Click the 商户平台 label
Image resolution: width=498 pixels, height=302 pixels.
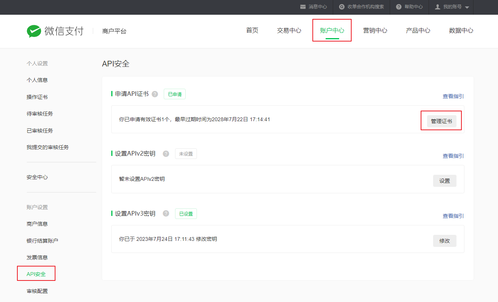coord(114,31)
